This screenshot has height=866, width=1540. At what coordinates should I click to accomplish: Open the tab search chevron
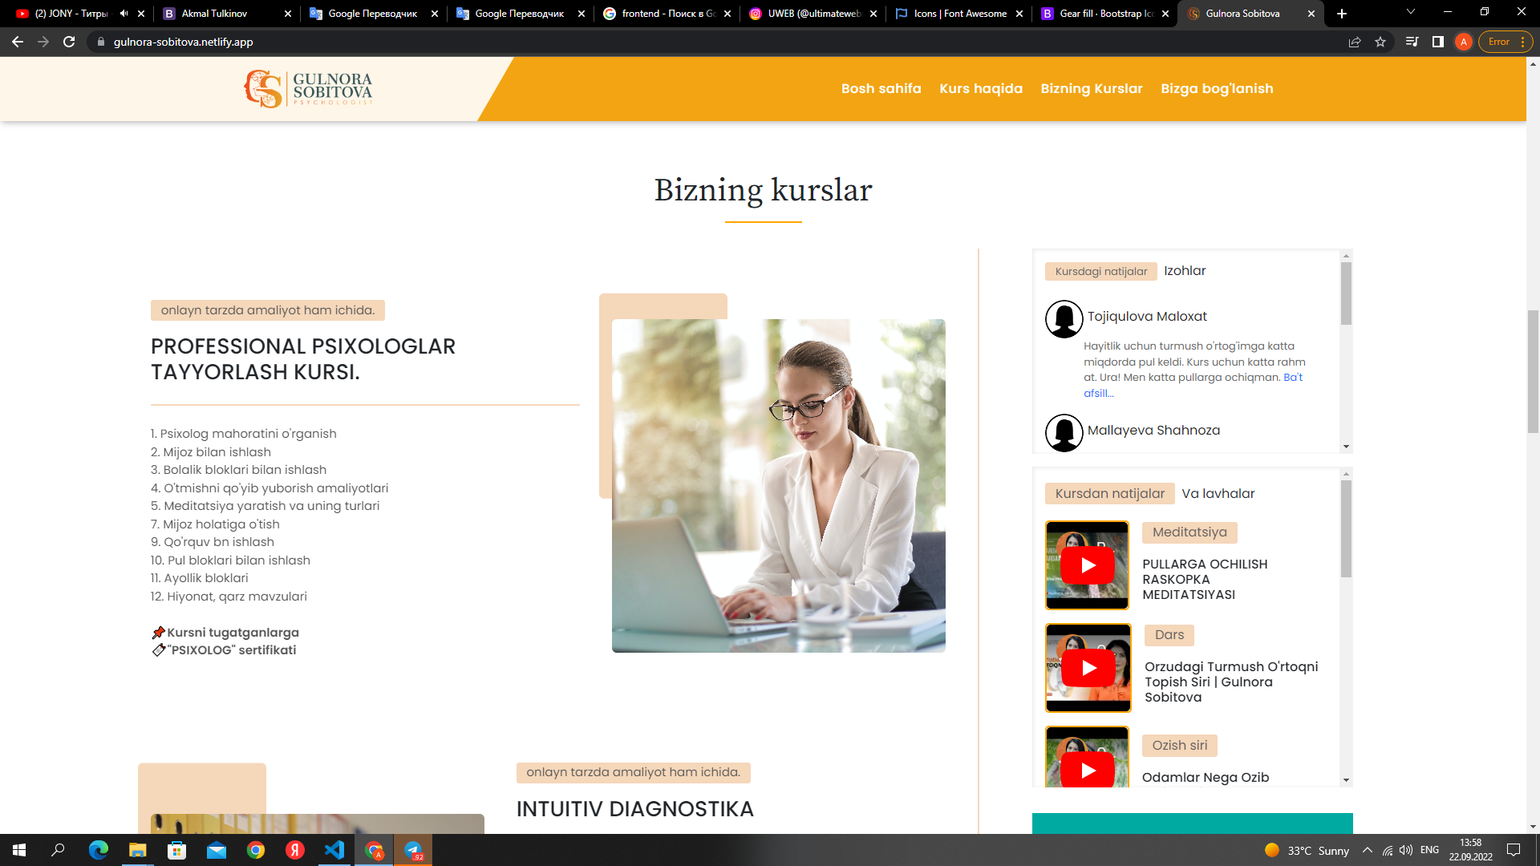tap(1411, 12)
